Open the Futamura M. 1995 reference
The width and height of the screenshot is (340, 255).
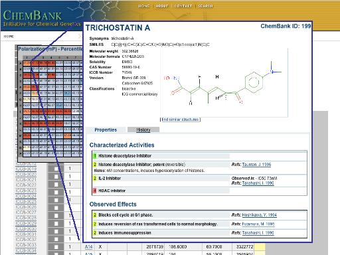(258, 224)
